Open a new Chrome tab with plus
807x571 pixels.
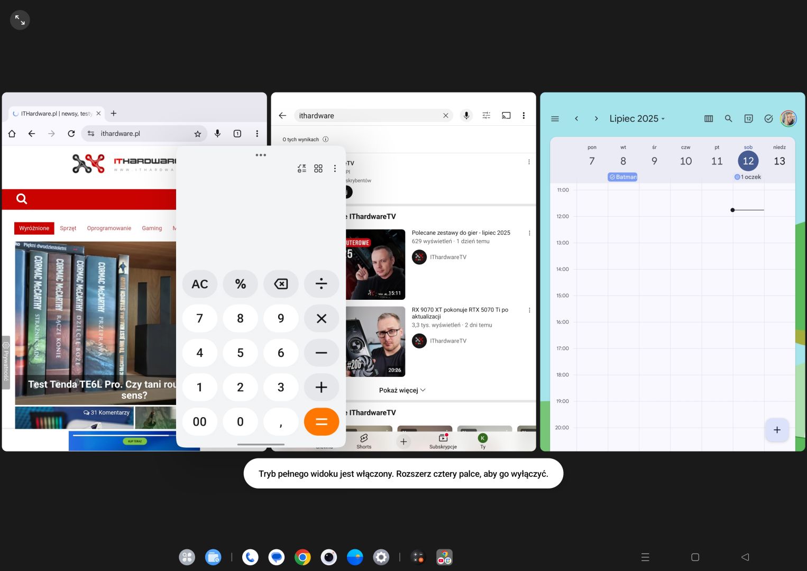pos(114,113)
